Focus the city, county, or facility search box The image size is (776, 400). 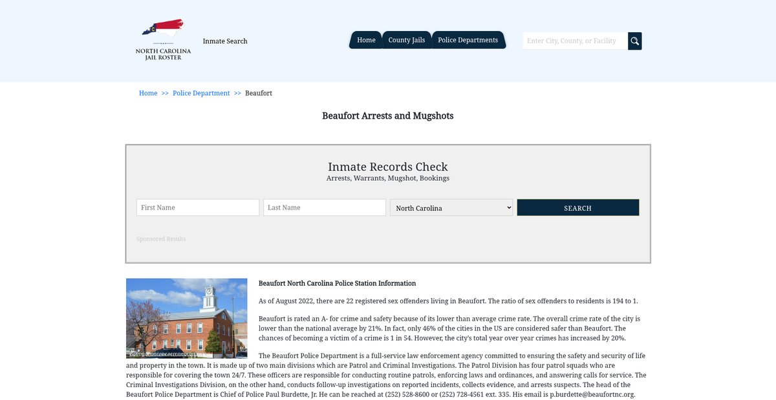pos(574,41)
